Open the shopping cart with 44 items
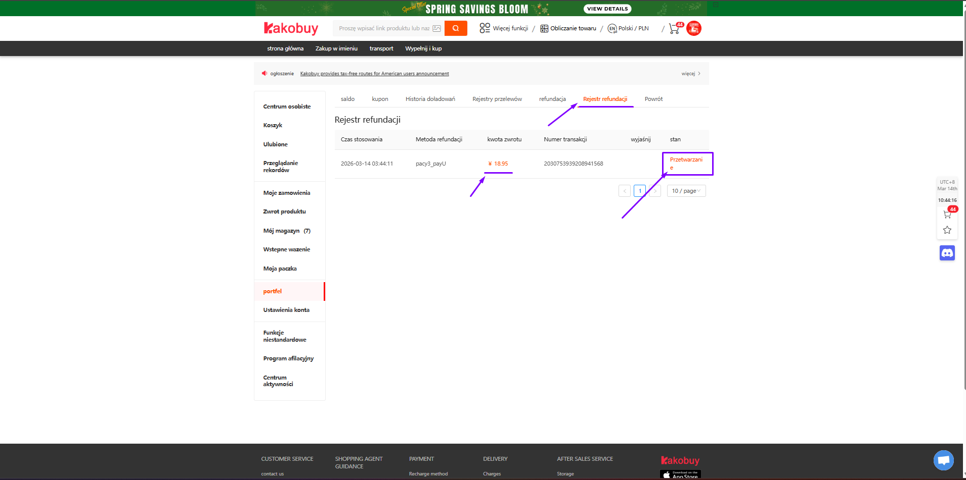966x480 pixels. point(673,28)
